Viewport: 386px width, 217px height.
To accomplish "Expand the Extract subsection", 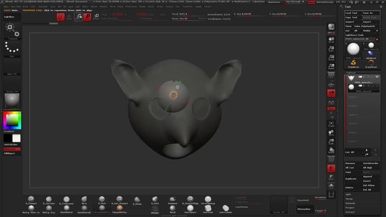I will tap(350, 212).
